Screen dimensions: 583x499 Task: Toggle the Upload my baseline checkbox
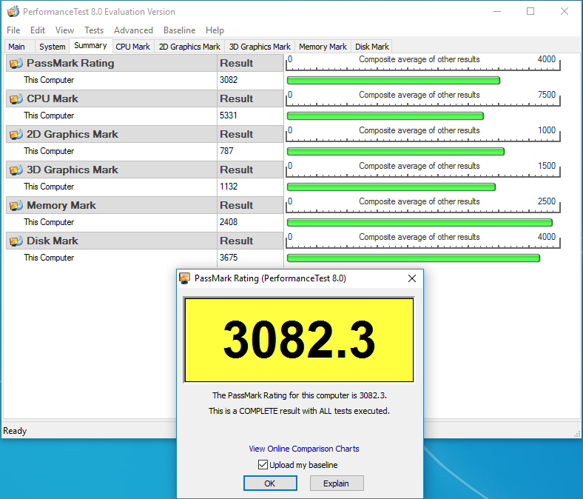[263, 465]
